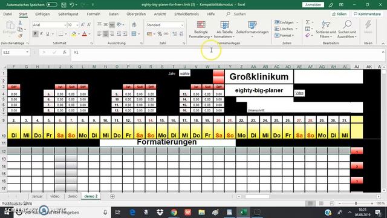Open the borders dropdown arrow

[67, 34]
